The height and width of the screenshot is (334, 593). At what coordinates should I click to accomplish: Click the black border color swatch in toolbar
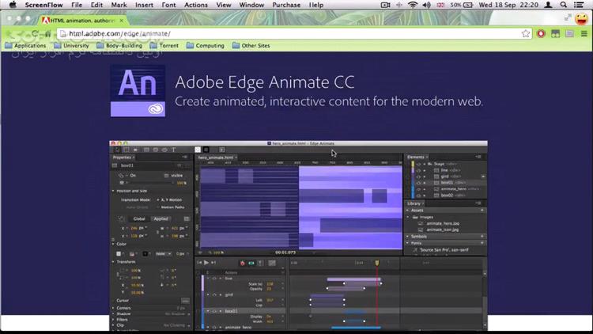[206, 150]
